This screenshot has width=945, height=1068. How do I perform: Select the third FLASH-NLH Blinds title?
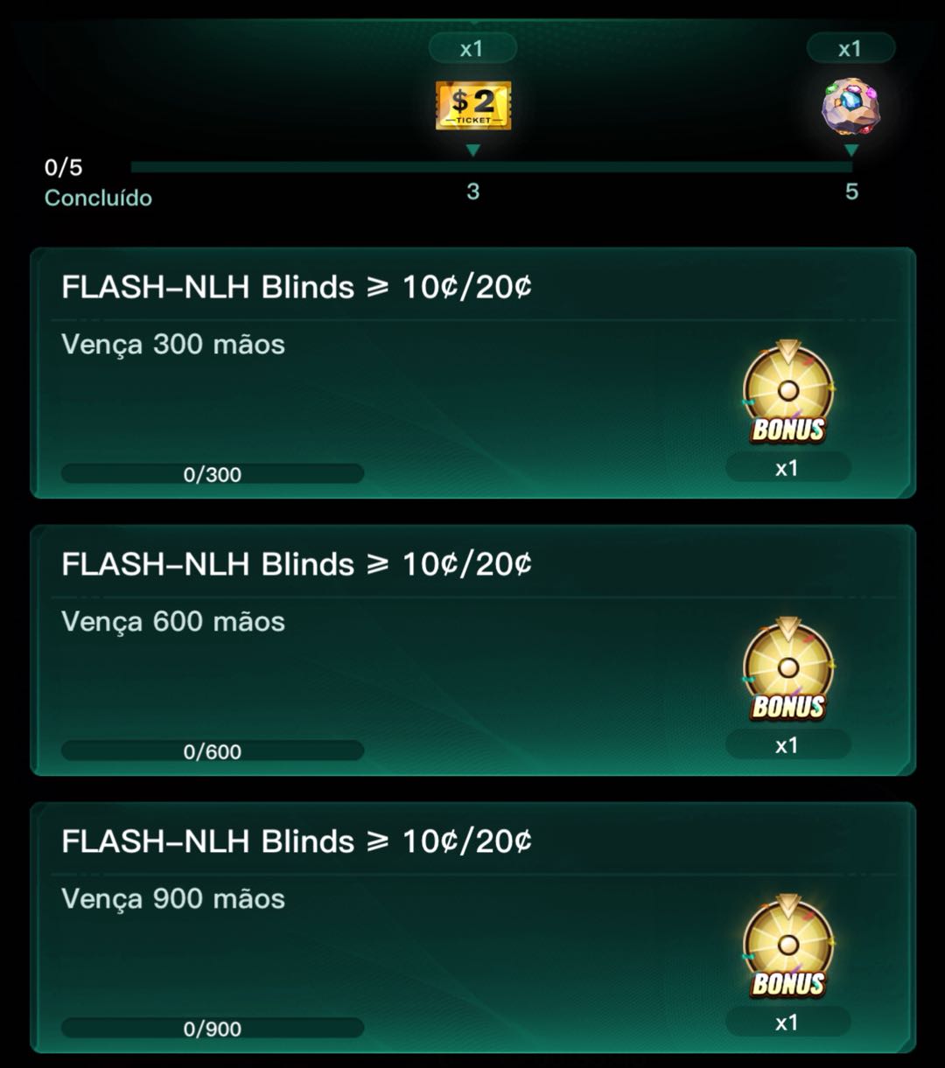(x=297, y=841)
